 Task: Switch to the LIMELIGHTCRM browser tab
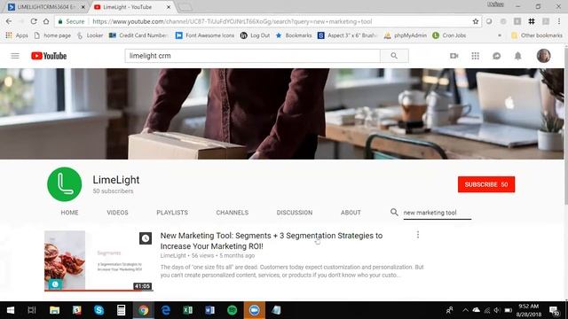pyautogui.click(x=45, y=7)
